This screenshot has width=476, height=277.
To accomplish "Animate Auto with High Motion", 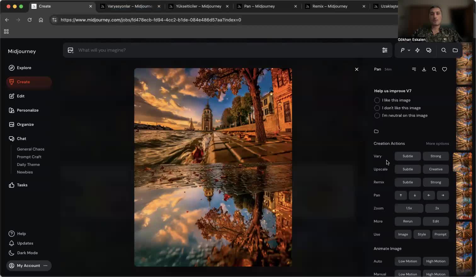I will click(436, 261).
